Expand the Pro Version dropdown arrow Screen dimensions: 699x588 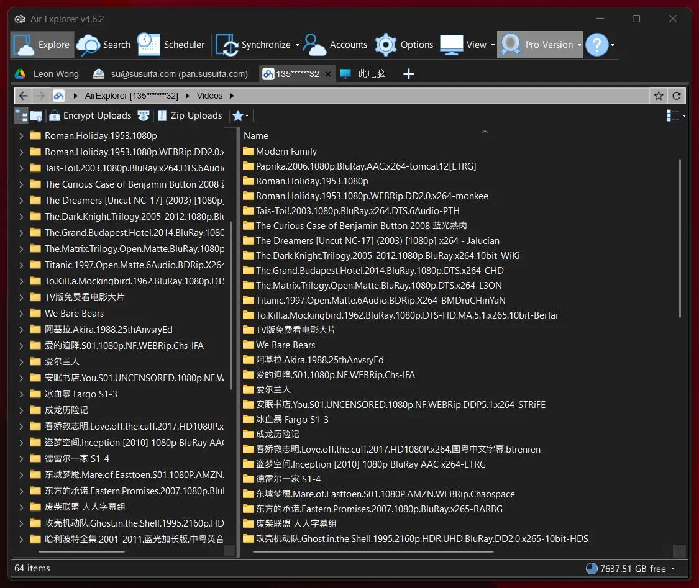coord(579,45)
